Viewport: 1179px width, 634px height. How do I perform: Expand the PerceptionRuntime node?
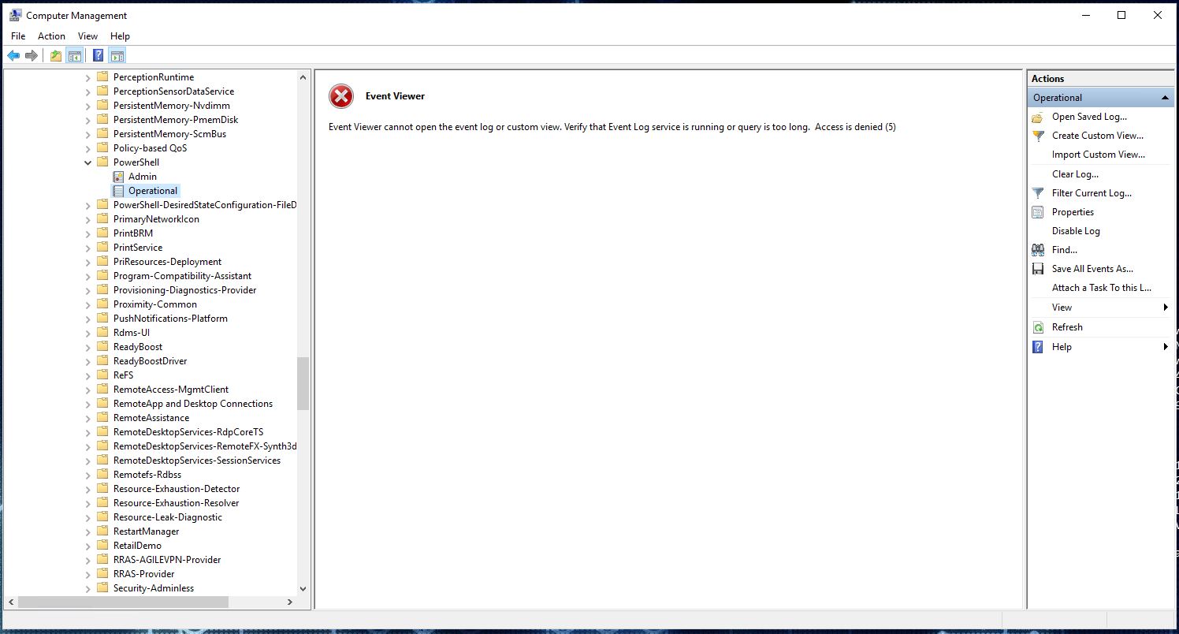coord(87,77)
